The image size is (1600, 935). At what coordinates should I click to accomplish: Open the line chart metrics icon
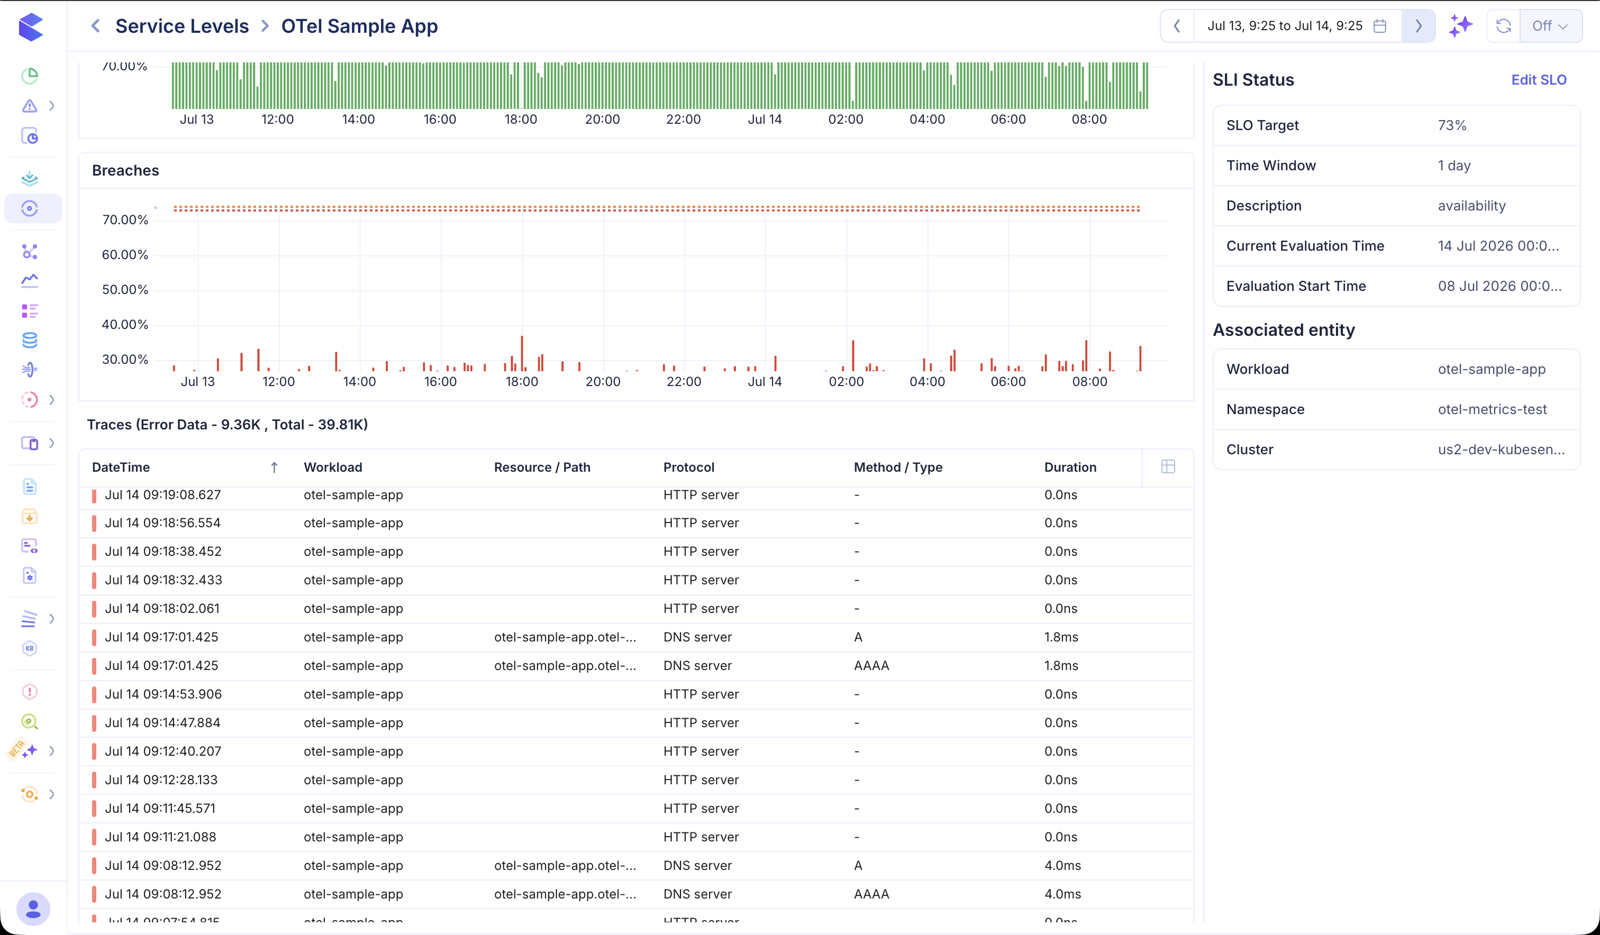(29, 280)
